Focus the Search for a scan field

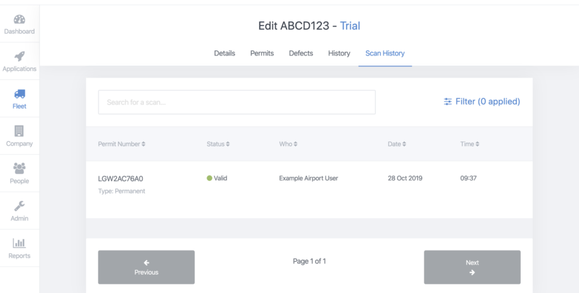[x=237, y=102]
